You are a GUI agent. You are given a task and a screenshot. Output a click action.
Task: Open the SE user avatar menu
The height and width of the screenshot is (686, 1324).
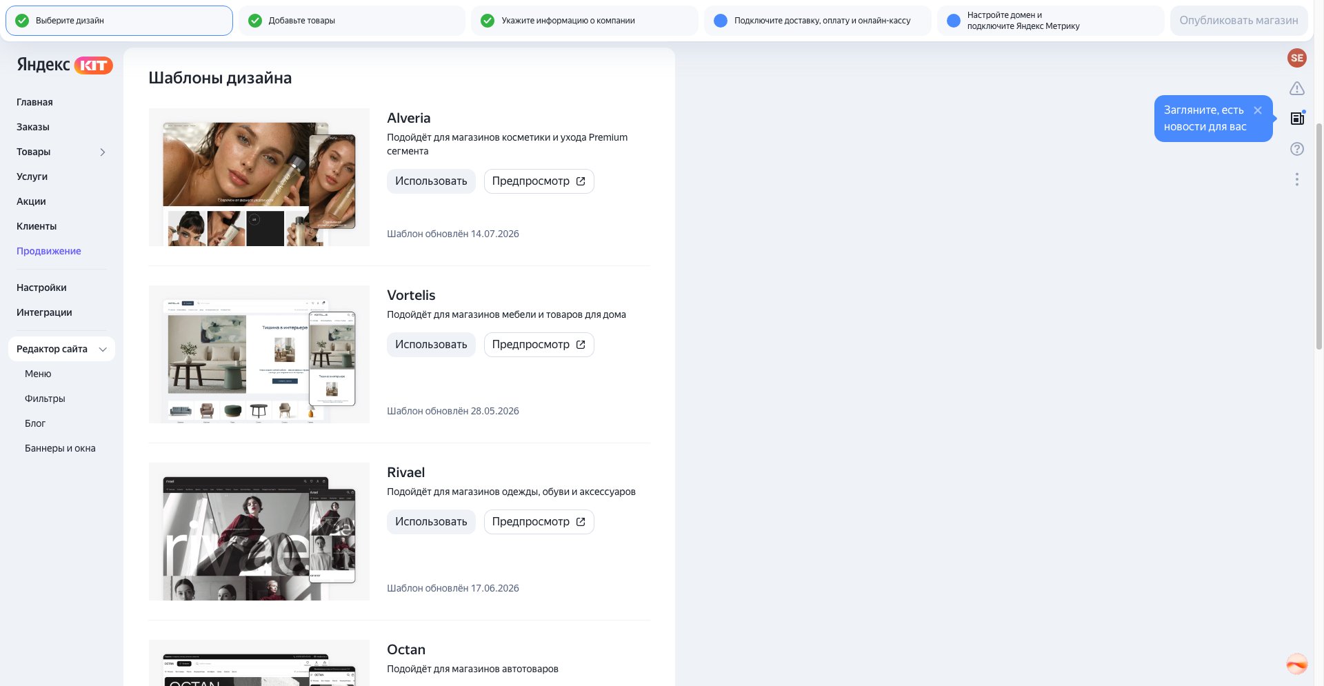(1296, 58)
